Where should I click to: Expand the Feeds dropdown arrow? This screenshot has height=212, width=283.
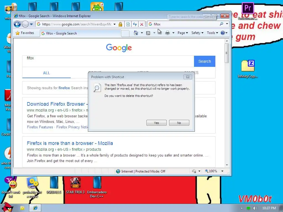click(x=154, y=33)
